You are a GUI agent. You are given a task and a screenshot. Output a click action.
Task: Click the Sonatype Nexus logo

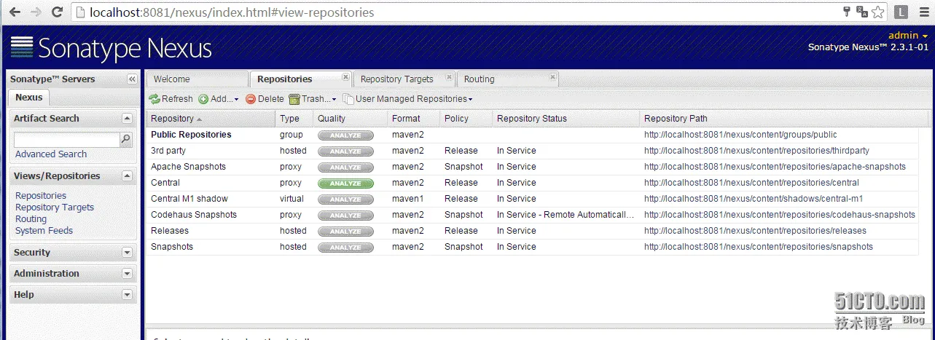coord(111,48)
